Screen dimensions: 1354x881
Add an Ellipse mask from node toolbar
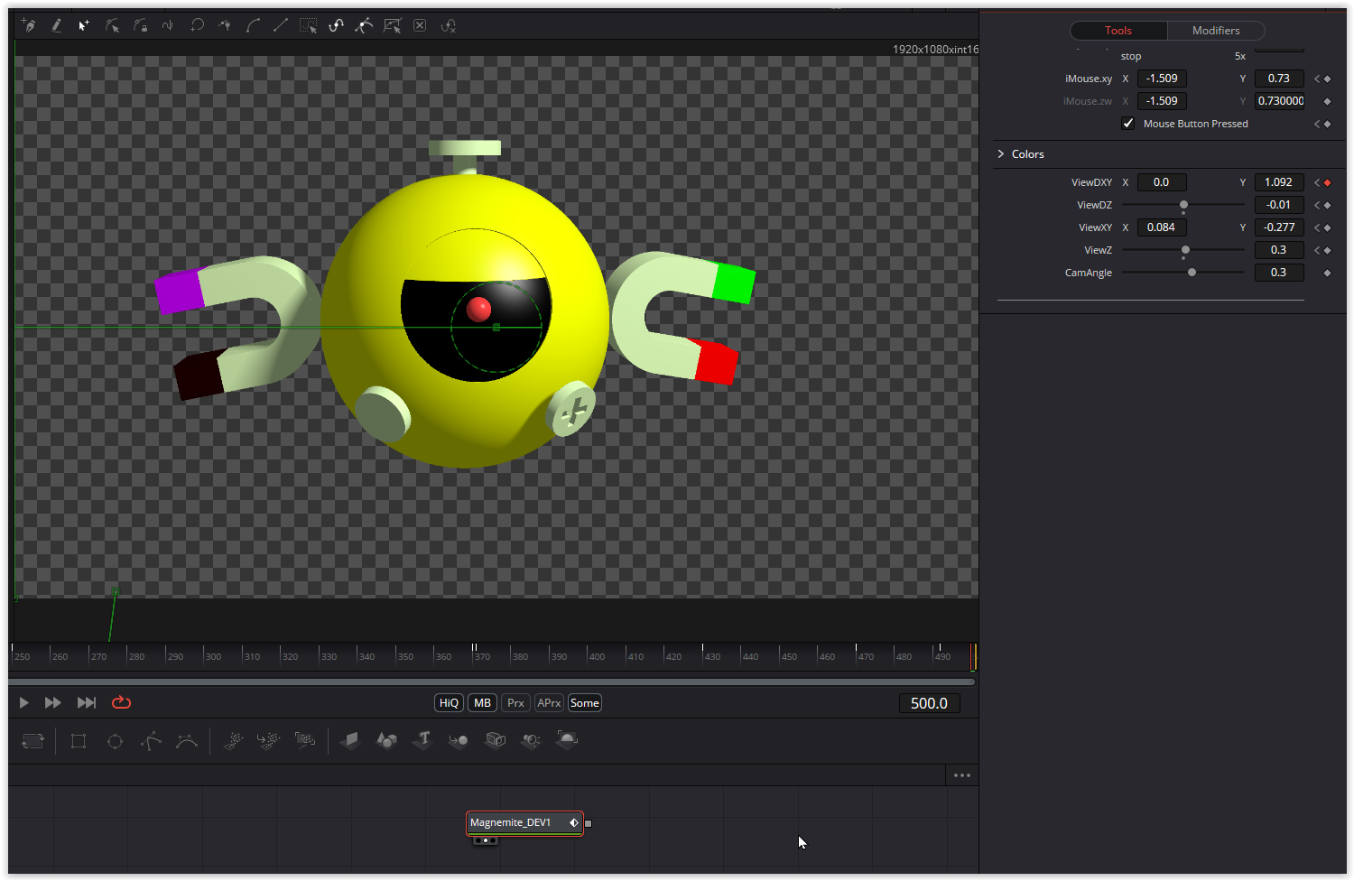(x=115, y=741)
